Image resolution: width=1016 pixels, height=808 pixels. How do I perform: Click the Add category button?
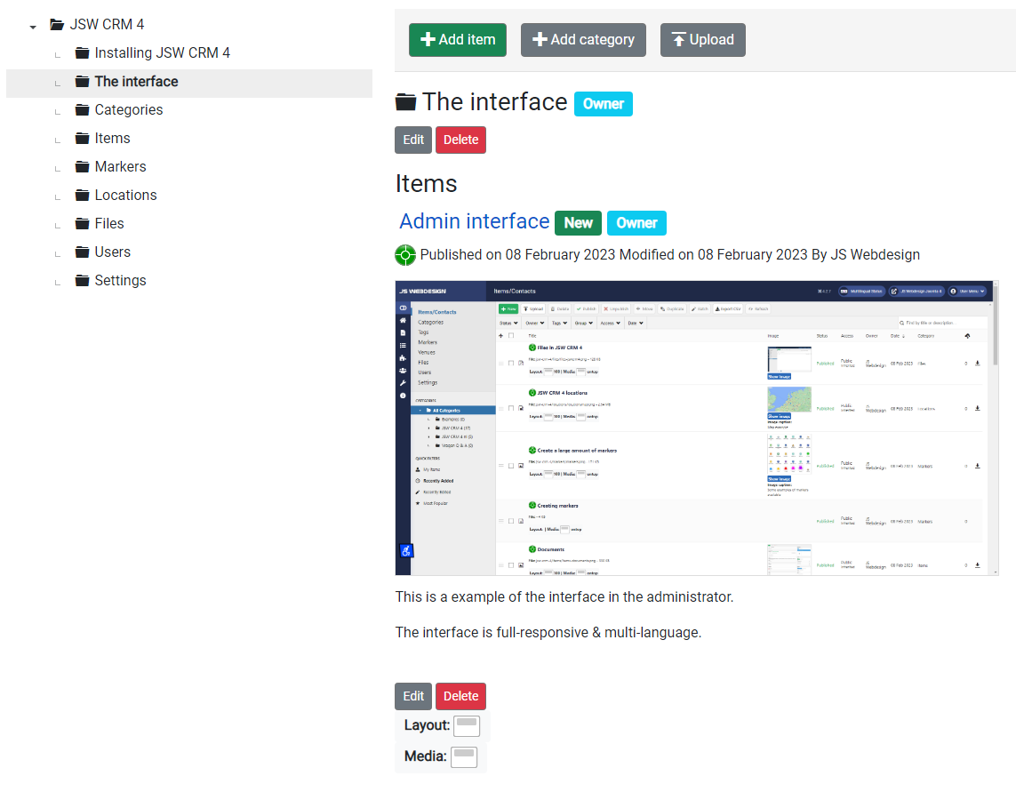[x=582, y=40]
